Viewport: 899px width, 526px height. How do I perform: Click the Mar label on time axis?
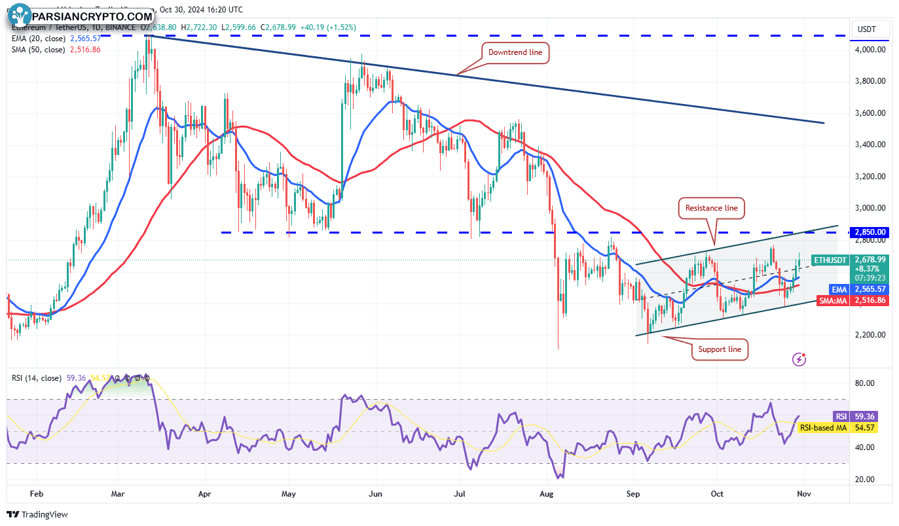pos(119,494)
